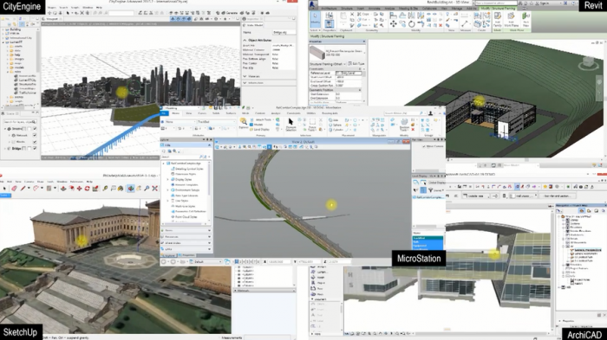Click Sphere tool in MicroStation ribbon

pos(336,125)
